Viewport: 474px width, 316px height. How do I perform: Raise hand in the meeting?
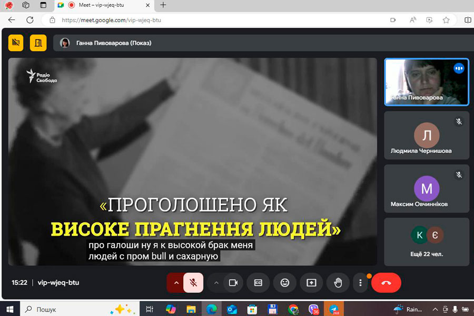(338, 283)
